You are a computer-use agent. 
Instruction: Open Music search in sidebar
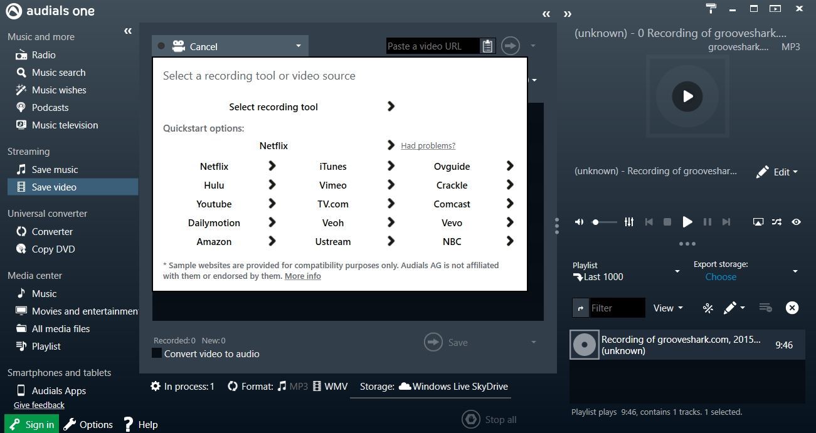58,73
